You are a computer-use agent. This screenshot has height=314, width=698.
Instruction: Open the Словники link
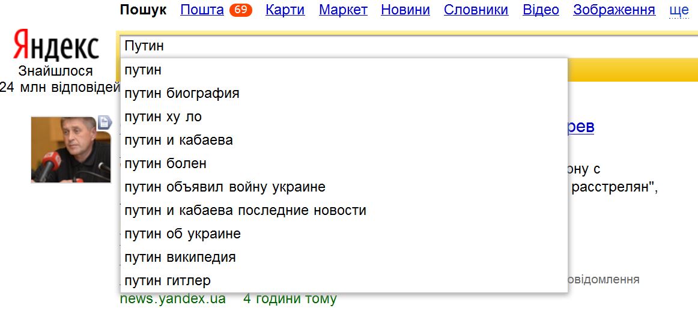pos(476,10)
